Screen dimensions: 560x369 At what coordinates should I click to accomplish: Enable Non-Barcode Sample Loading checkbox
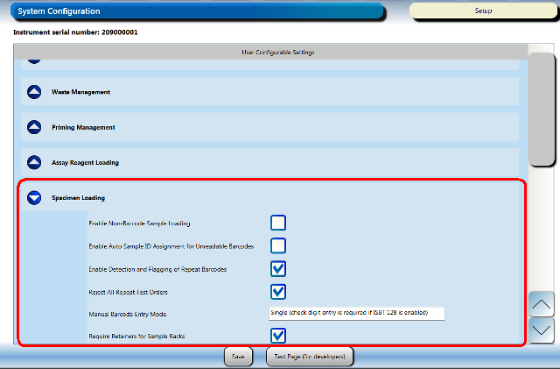pos(278,223)
